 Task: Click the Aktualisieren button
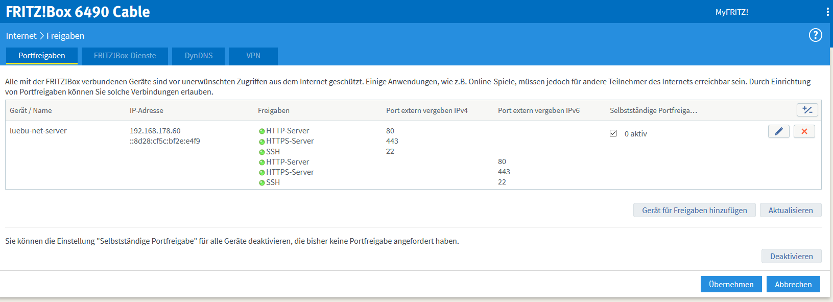point(791,210)
